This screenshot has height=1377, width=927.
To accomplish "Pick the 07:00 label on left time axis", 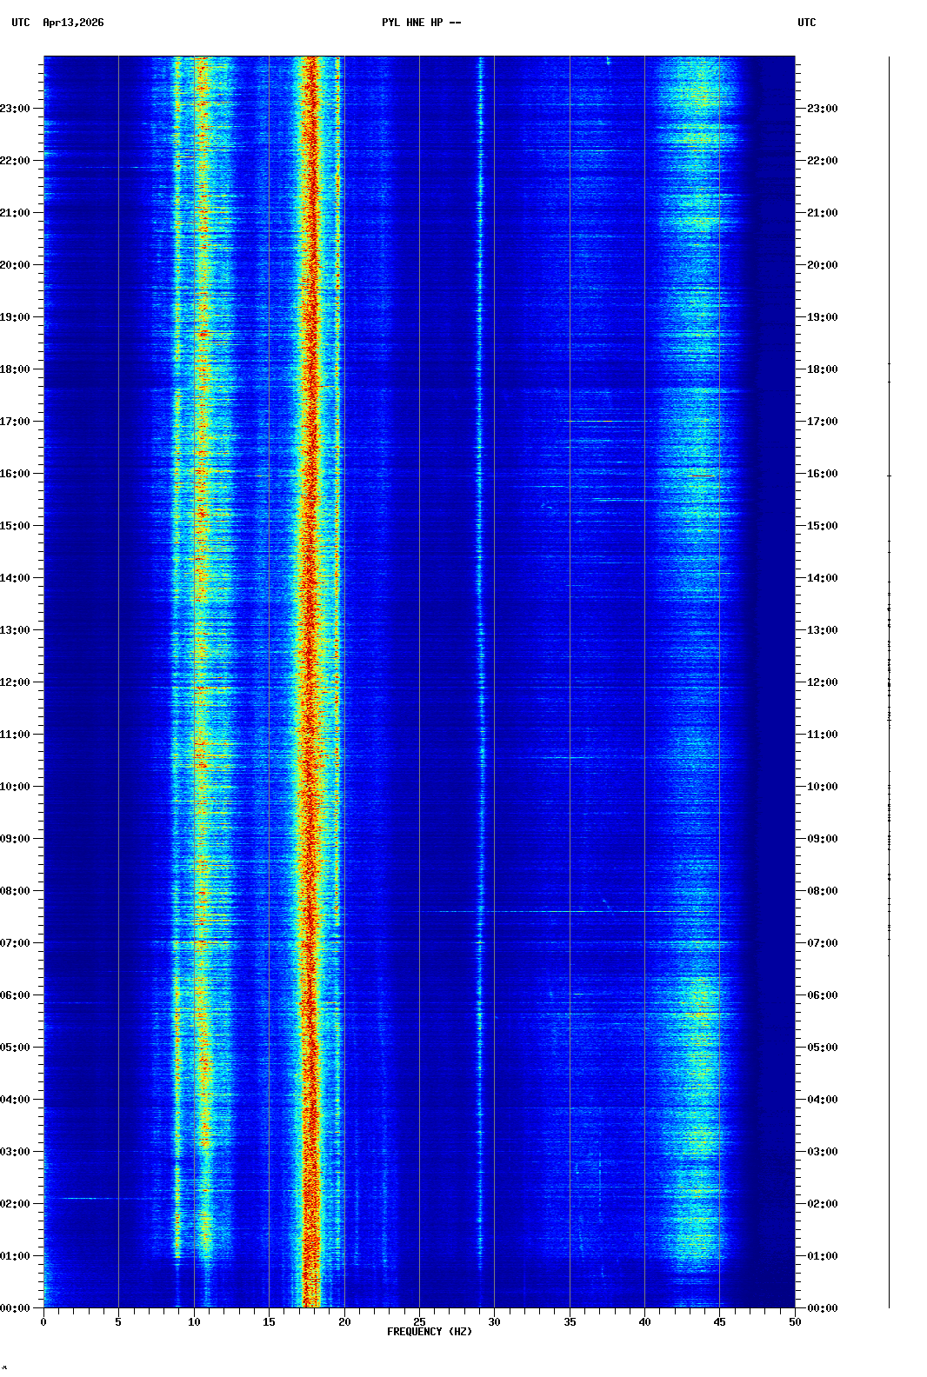I will pyautogui.click(x=16, y=943).
